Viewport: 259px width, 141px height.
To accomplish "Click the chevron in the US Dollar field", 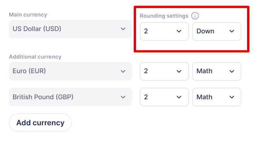I will pos(123,29).
